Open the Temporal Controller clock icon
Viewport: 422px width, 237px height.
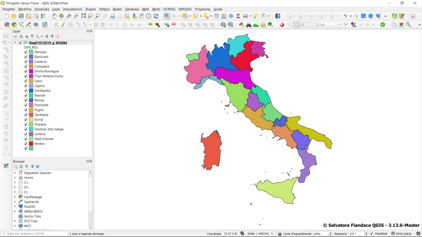[148, 16]
